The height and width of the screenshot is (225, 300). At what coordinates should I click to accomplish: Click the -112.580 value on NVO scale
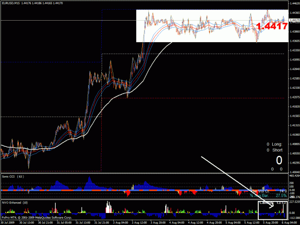(295, 218)
